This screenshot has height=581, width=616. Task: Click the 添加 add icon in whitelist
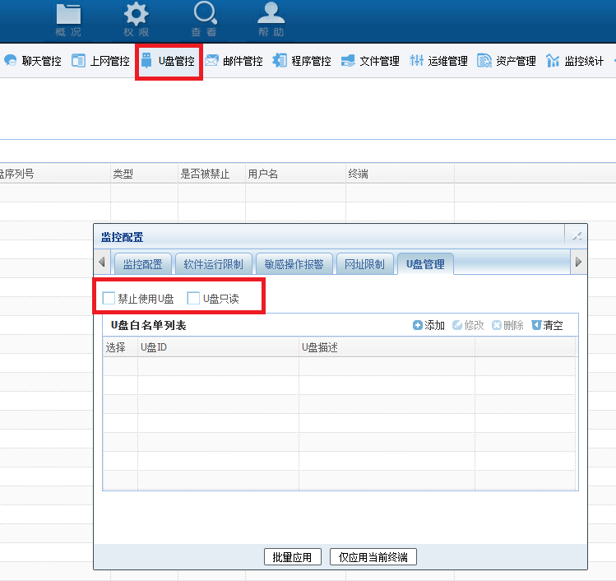(418, 325)
